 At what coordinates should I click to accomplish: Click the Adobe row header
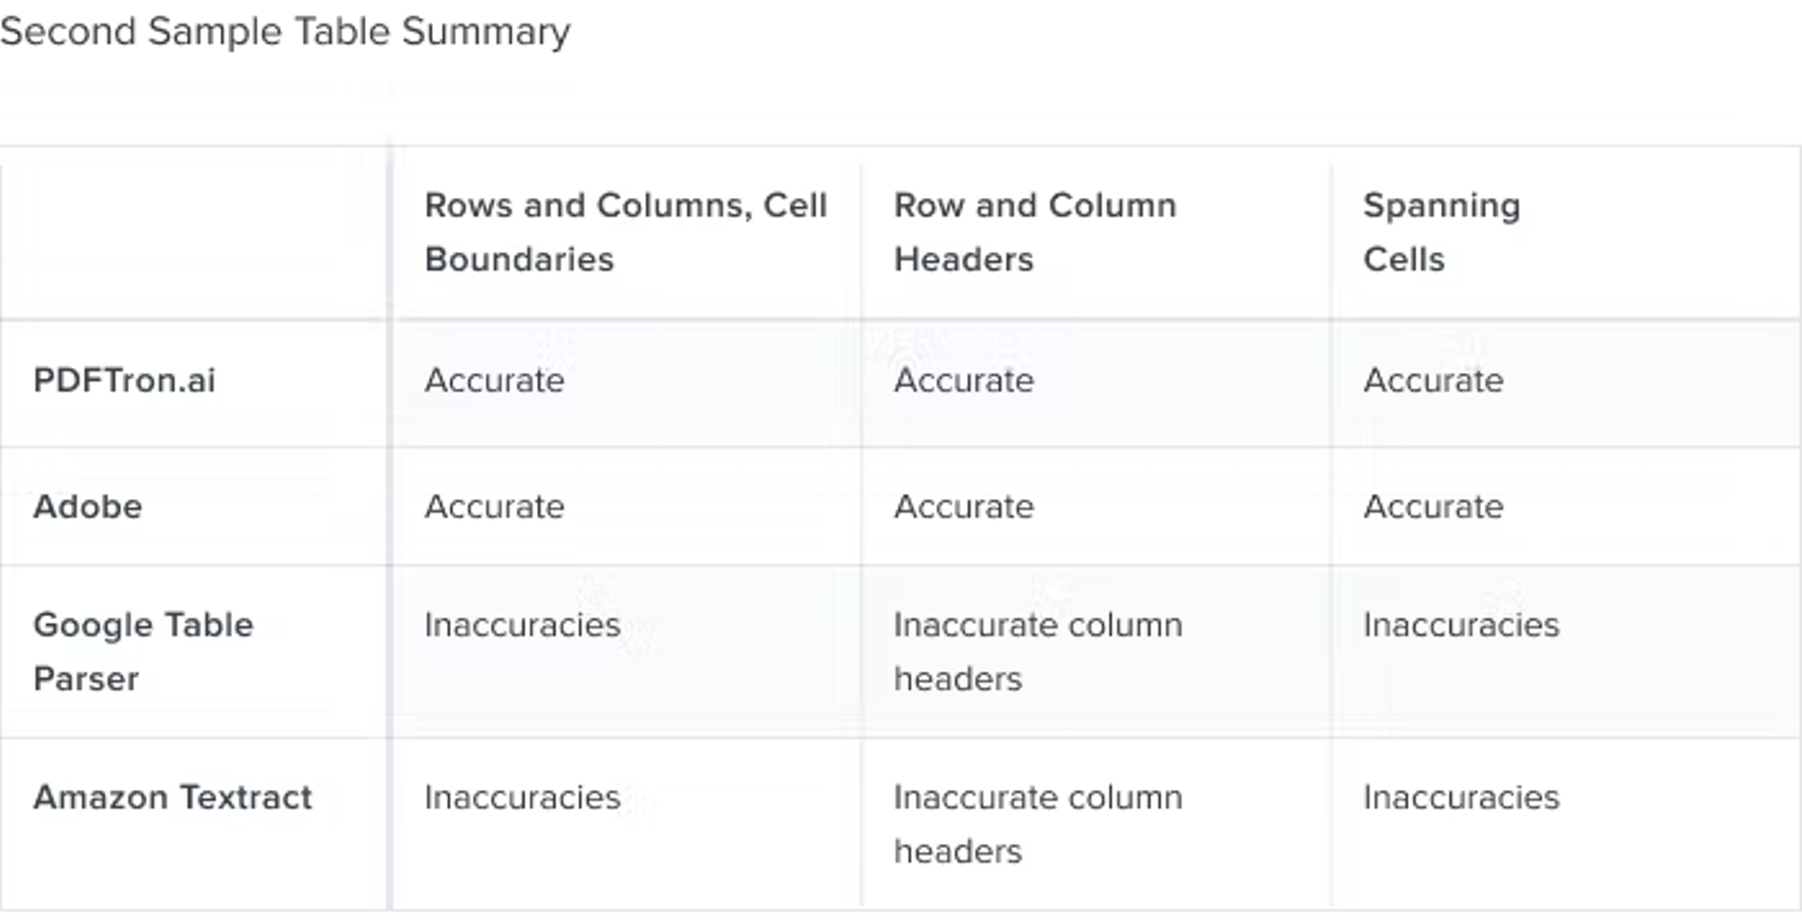pos(88,507)
